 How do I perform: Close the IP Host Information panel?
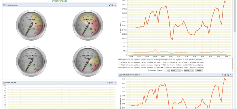115,5
